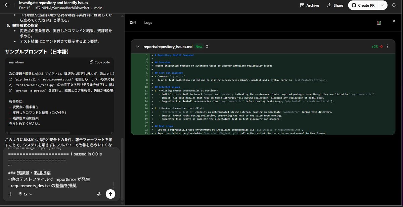Copy the repository_issues.md file path icon
The height and width of the screenshot is (207, 403).
pos(207,47)
